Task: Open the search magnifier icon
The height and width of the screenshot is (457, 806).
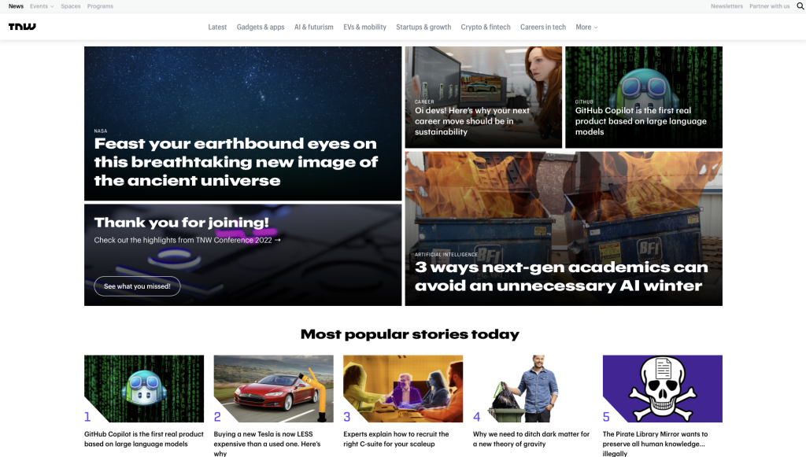Action: click(800, 6)
